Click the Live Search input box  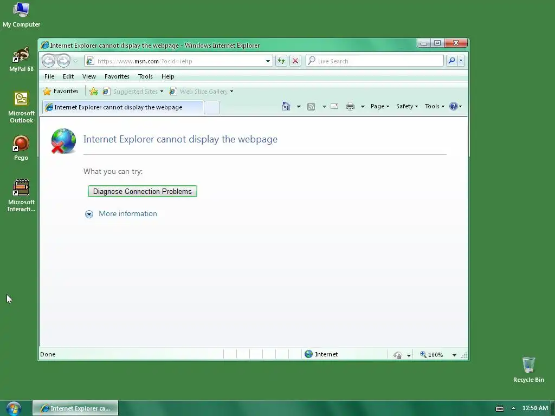pyautogui.click(x=375, y=61)
